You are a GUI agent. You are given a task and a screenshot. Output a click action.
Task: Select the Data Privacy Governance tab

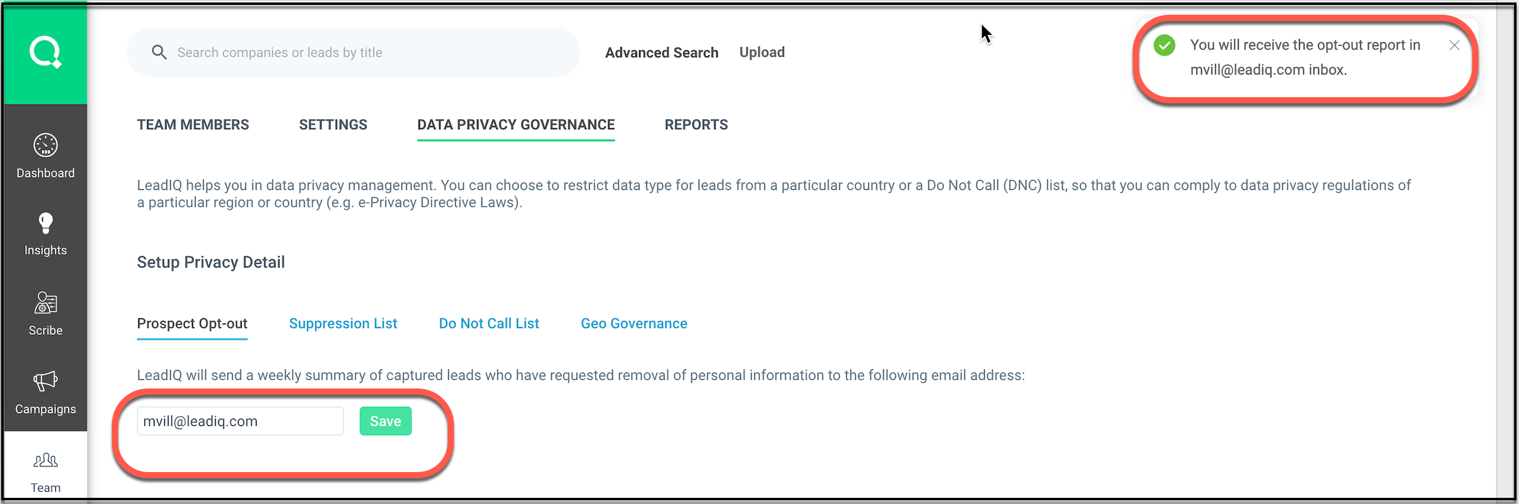point(515,125)
